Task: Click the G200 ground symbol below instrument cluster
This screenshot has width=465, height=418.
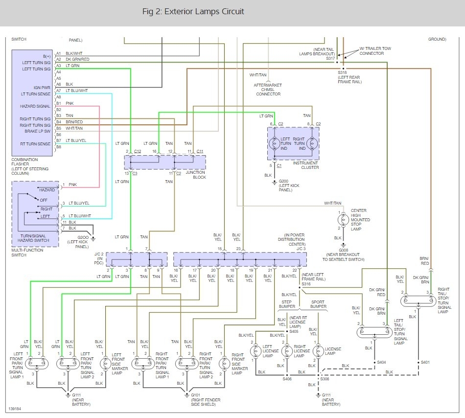Action: pyautogui.click(x=274, y=183)
